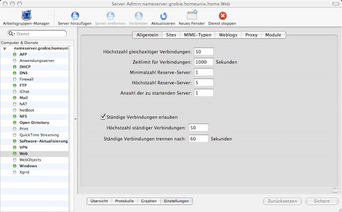Click the status dot beside Anwendungsserver
The image size is (342, 212).
coord(14,60)
